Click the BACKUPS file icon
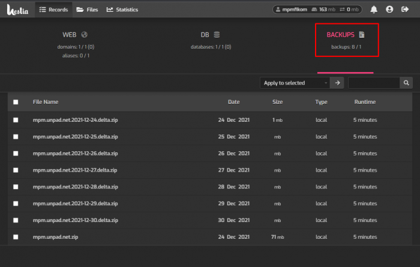This screenshot has width=420, height=267. pyautogui.click(x=362, y=35)
